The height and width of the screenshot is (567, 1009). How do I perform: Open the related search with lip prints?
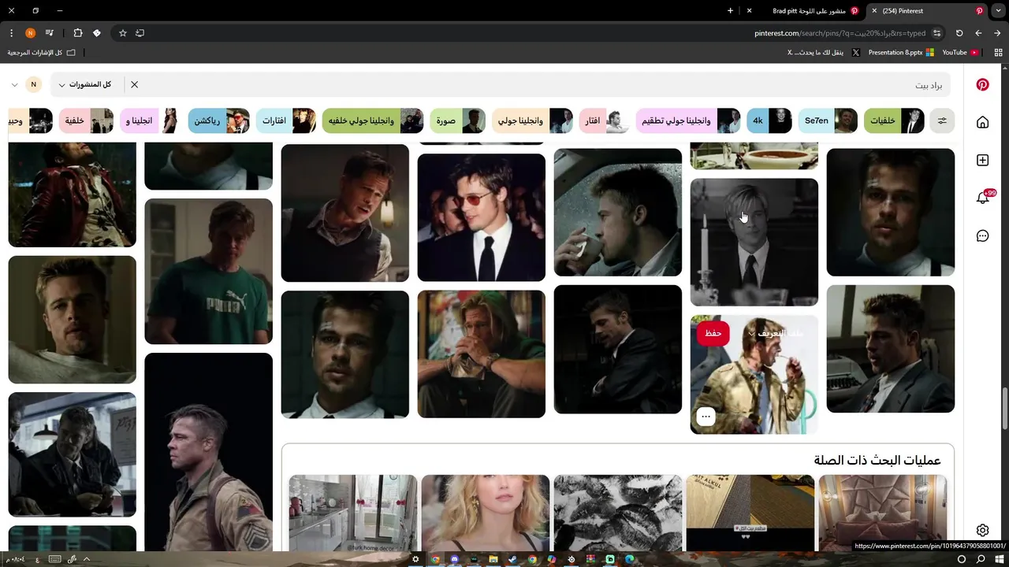(618, 513)
